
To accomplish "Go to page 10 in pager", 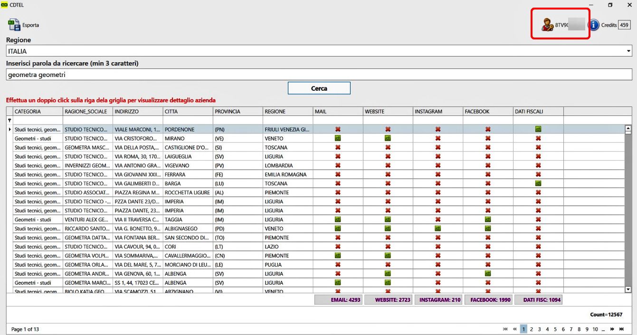I will (595, 329).
